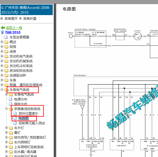Expand the 车身 node

coord(2,80)
